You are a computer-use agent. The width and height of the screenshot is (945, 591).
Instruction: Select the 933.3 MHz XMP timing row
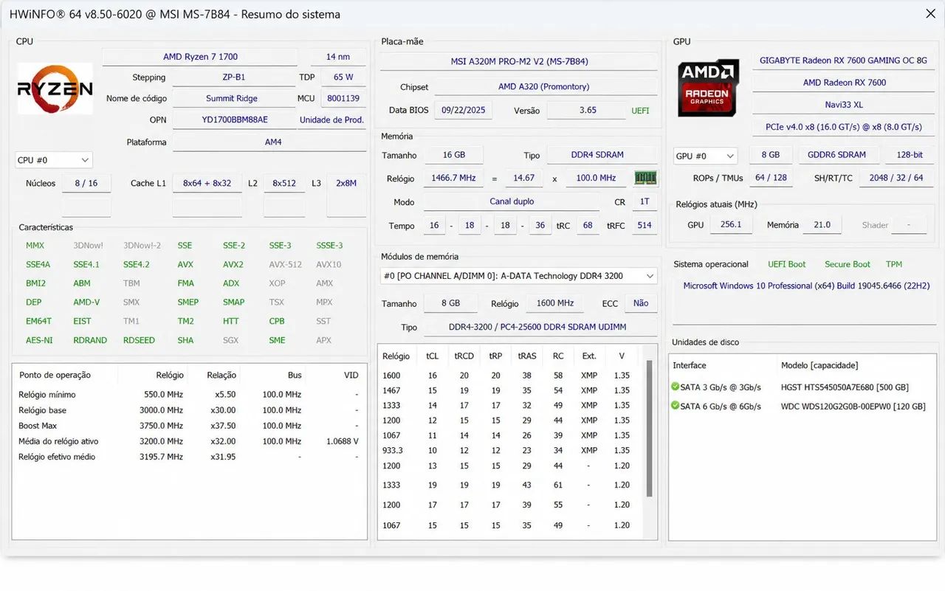[x=512, y=450]
